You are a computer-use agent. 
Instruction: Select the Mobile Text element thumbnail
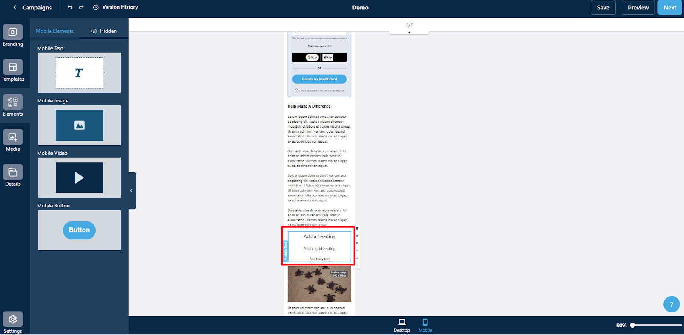tap(80, 73)
